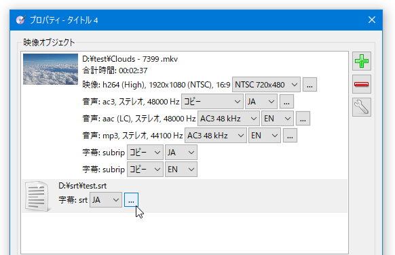Click the test.srt document file icon
Screen dimensions: 395x255
coord(37,196)
